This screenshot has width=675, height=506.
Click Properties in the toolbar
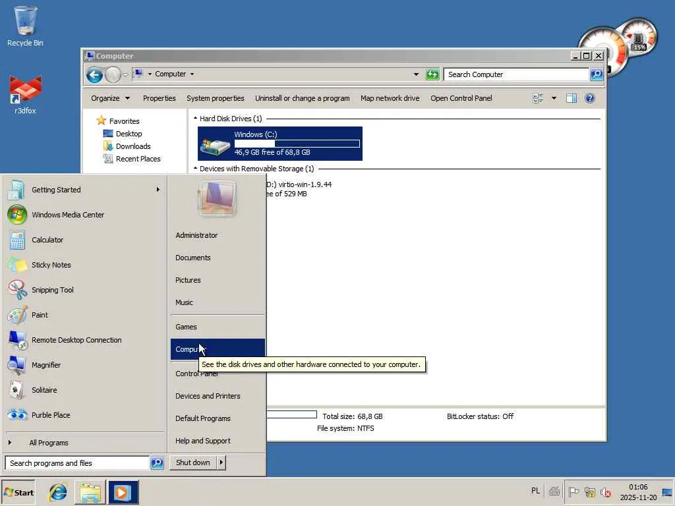[x=160, y=98]
